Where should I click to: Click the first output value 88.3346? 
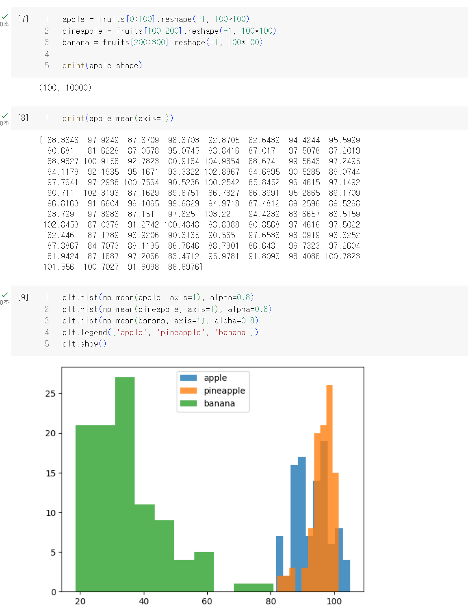pyautogui.click(x=63, y=140)
